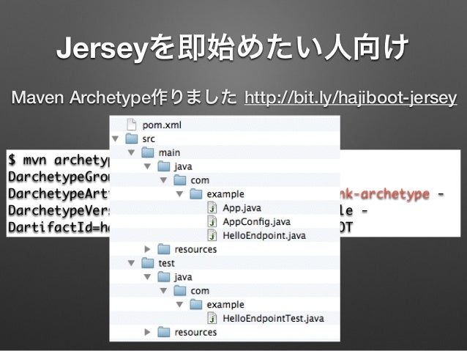Click java folder icon inside main
The height and width of the screenshot is (351, 467).
tap(164, 166)
